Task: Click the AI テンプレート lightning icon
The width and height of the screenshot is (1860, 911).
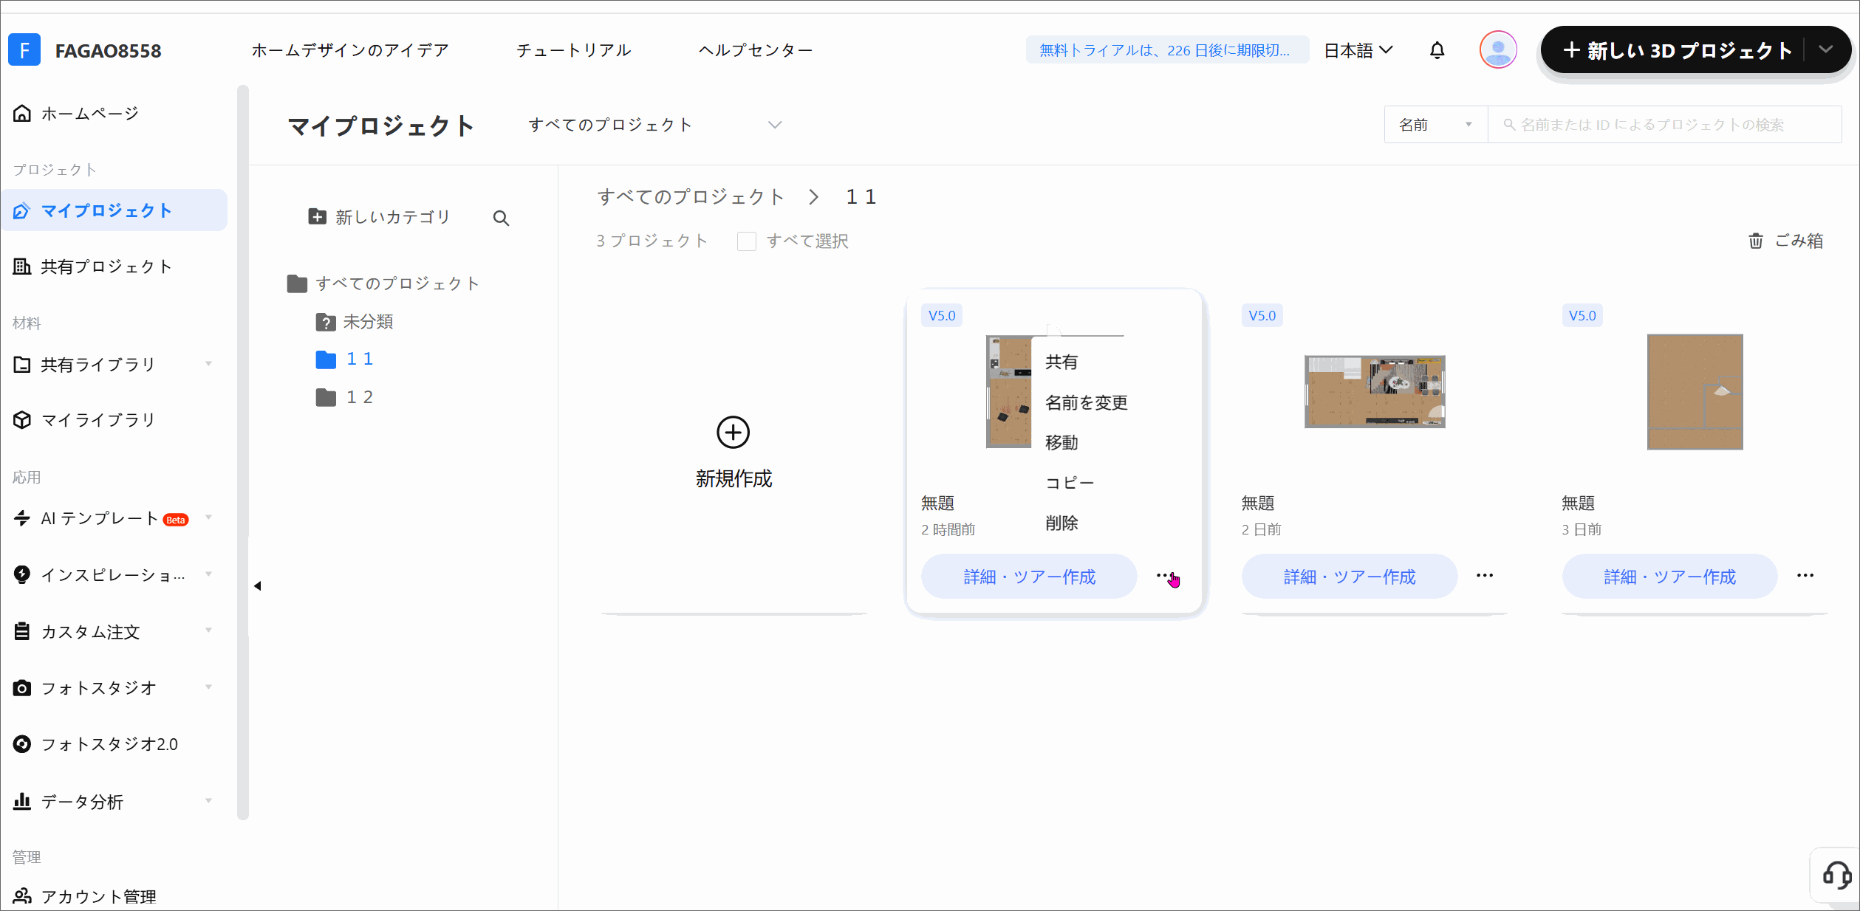Action: pyautogui.click(x=22, y=518)
